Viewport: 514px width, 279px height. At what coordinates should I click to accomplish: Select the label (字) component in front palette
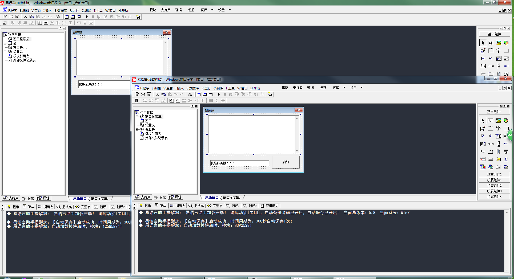click(x=498, y=129)
